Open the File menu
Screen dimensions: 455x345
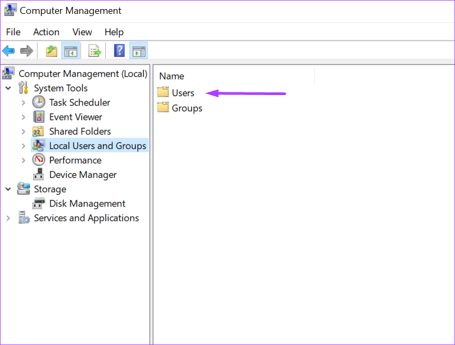pos(13,32)
